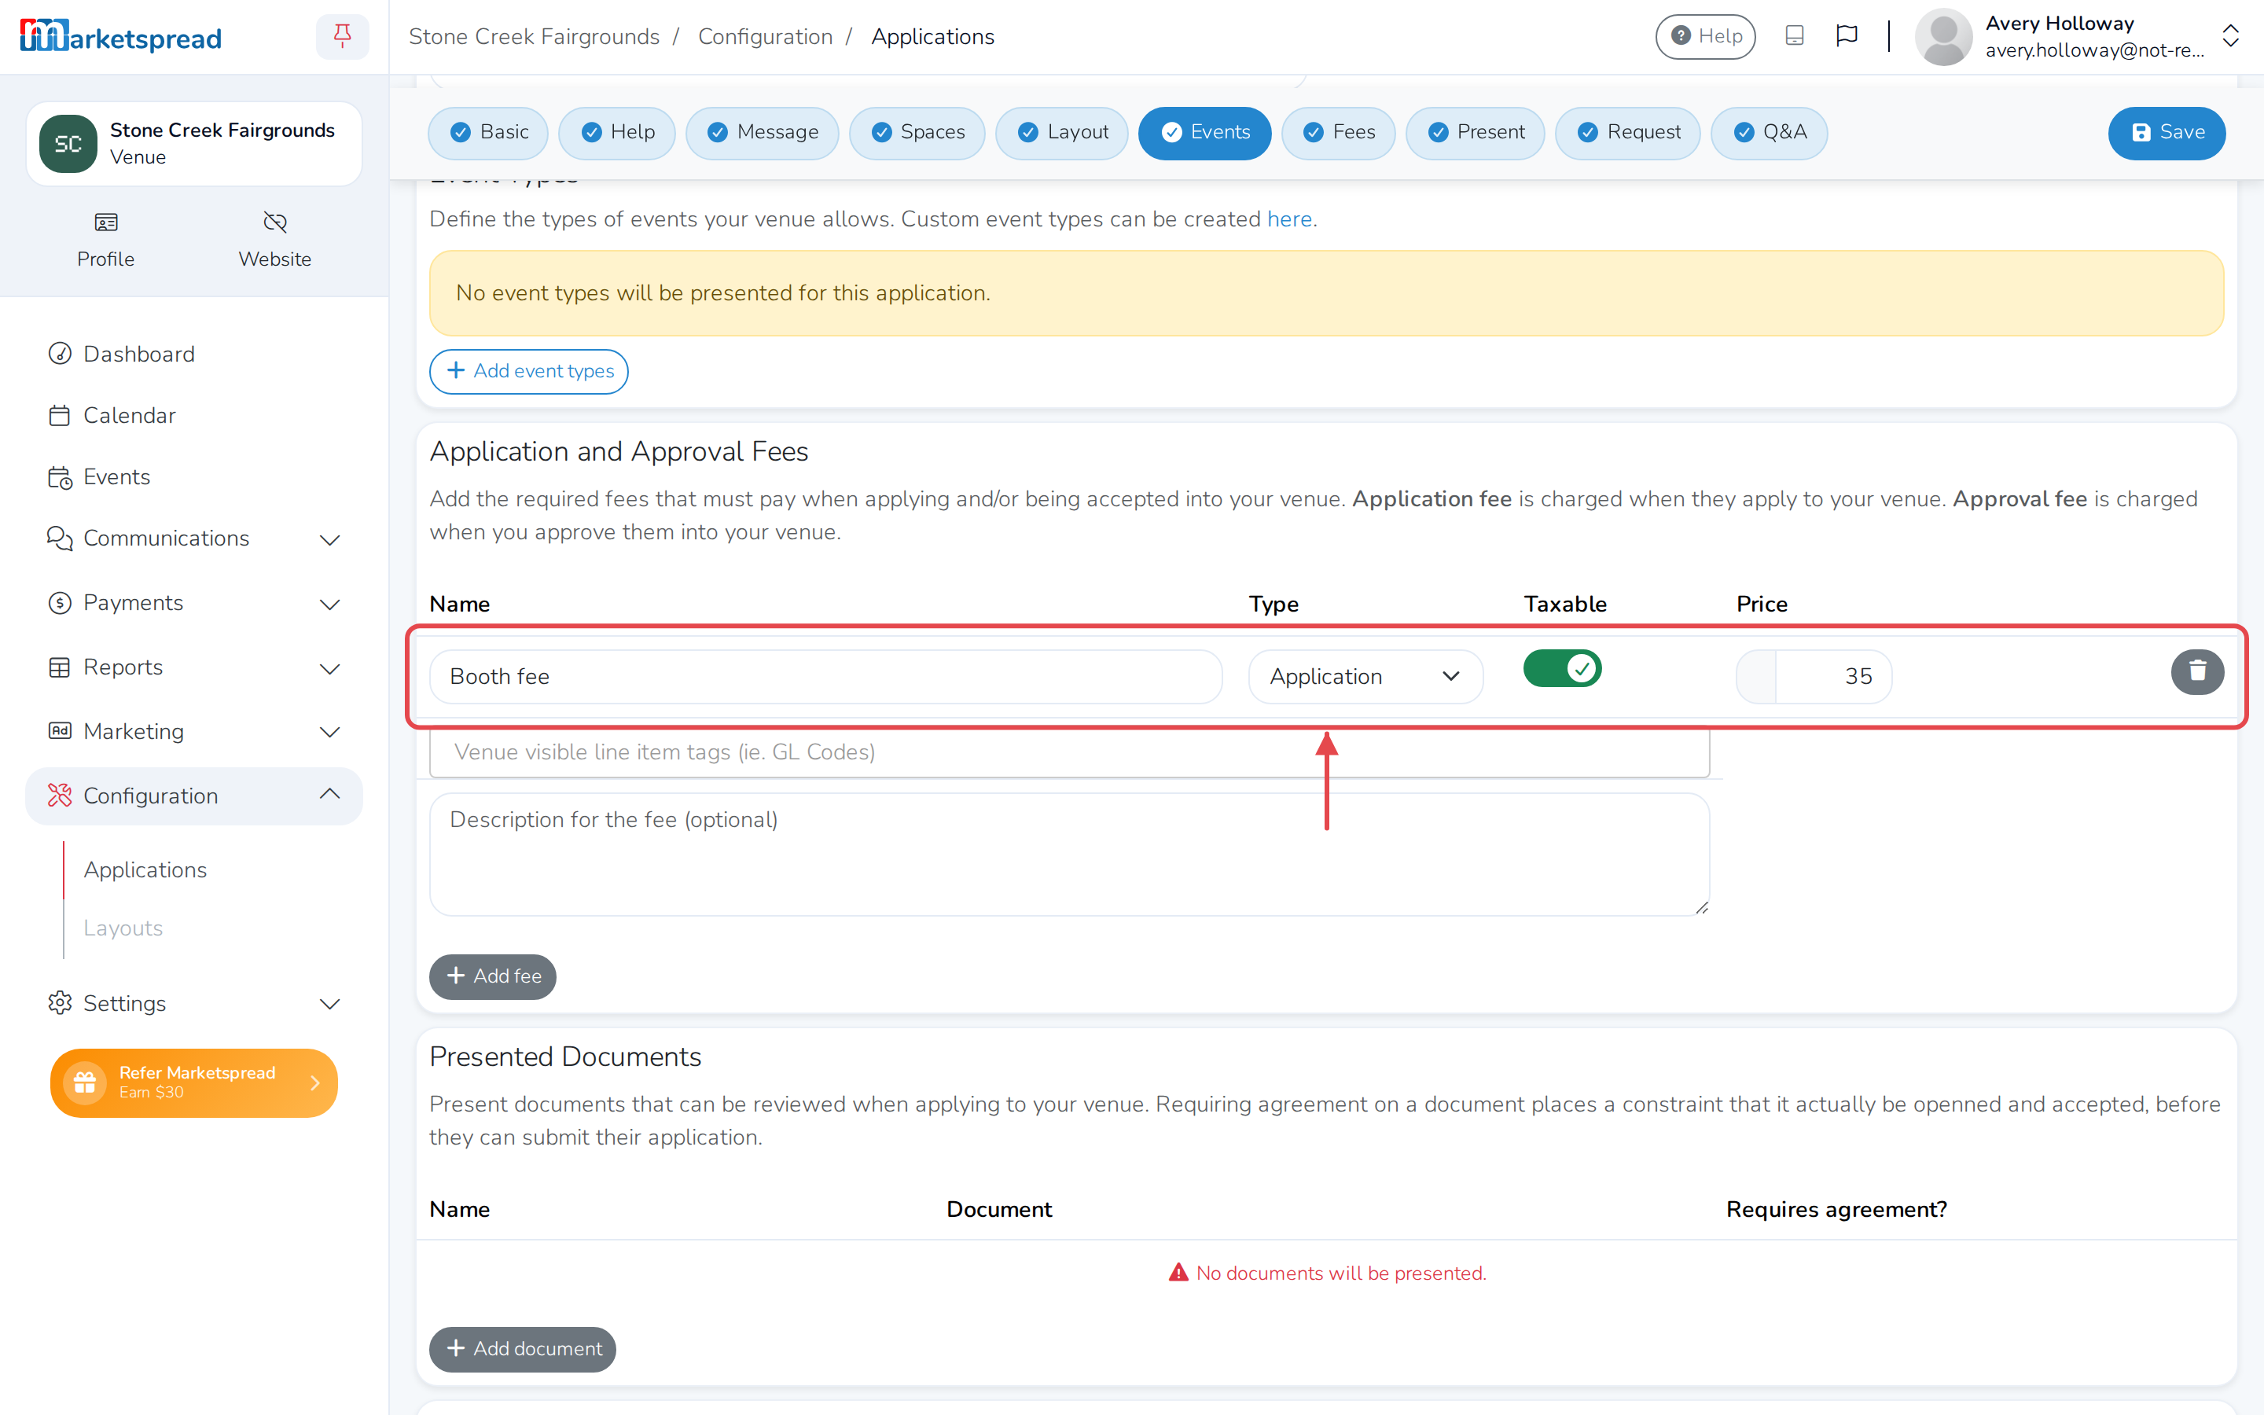Open the Request tab

click(x=1628, y=133)
